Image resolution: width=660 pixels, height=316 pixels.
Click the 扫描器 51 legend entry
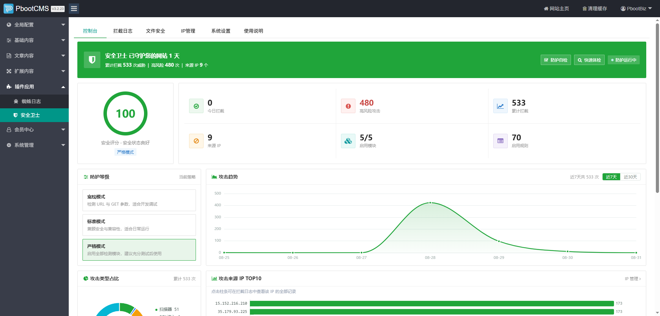pyautogui.click(x=167, y=309)
